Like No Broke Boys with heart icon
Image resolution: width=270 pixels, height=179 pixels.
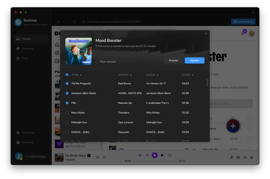click(x=97, y=157)
